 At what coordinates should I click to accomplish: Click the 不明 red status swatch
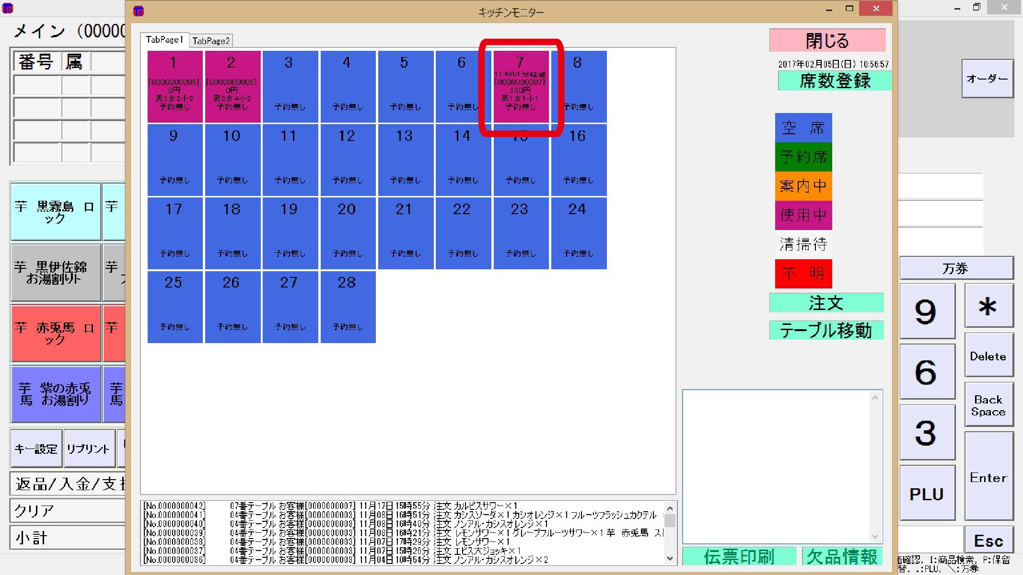pyautogui.click(x=803, y=274)
